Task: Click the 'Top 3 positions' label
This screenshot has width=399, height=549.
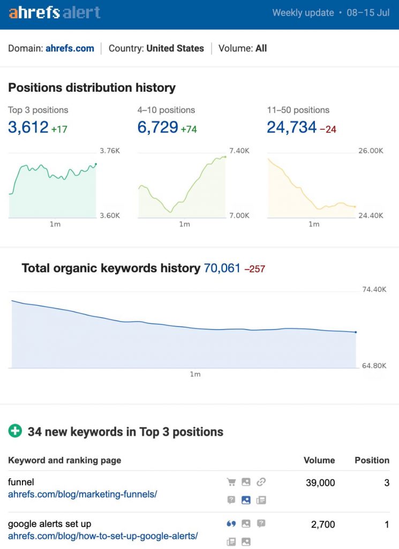Action: pos(38,110)
